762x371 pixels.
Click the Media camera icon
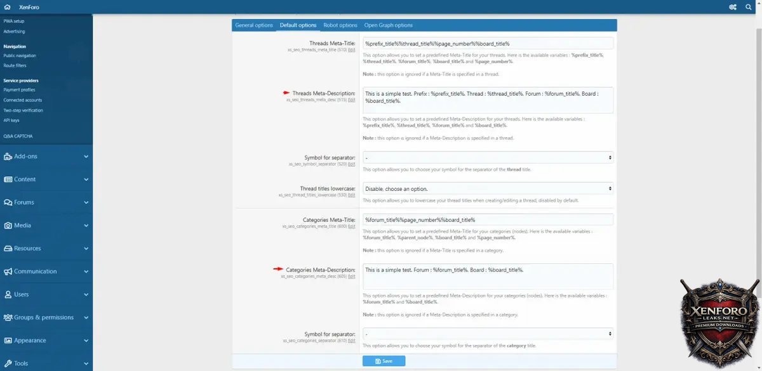(x=8, y=226)
